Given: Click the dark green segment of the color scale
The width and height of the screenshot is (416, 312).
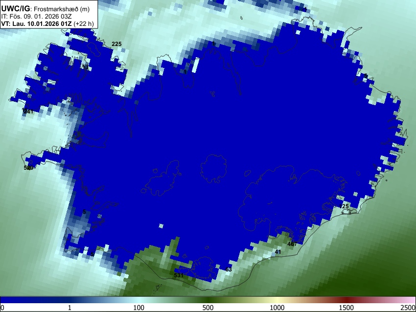Looking at the screenshot, I should click(x=208, y=300).
